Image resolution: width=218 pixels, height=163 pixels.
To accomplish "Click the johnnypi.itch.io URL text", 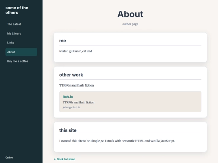I will pos(71,107).
